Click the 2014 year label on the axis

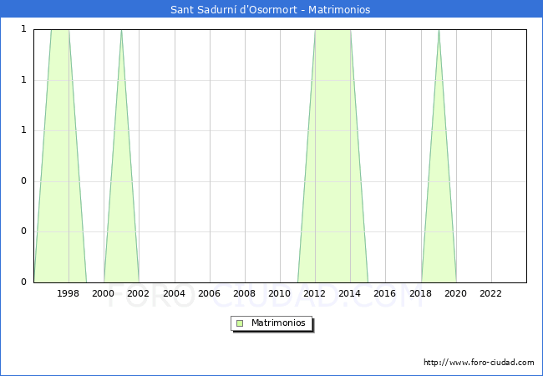350,293
